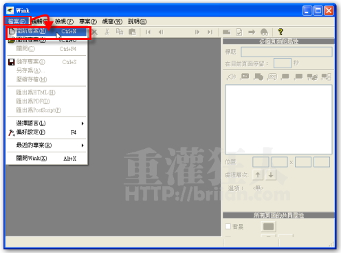Screen dimensions: 341x253
Task: Go to previous frame toolbar icon
Action: pos(161,32)
